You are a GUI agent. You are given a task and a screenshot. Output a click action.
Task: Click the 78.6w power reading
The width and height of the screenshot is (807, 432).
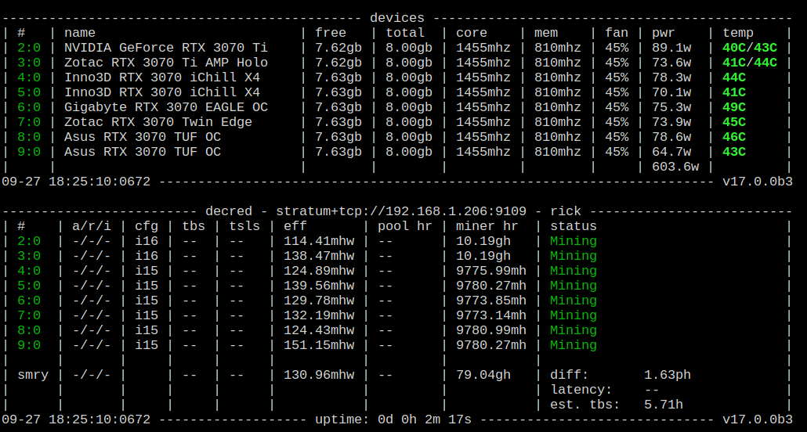[x=671, y=137]
